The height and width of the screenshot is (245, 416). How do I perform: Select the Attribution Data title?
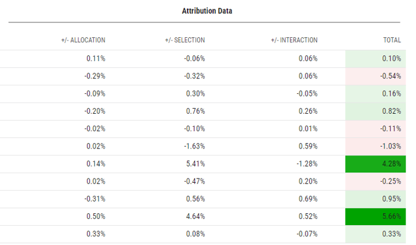(x=207, y=11)
